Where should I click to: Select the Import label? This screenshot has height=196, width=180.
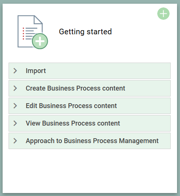36,71
